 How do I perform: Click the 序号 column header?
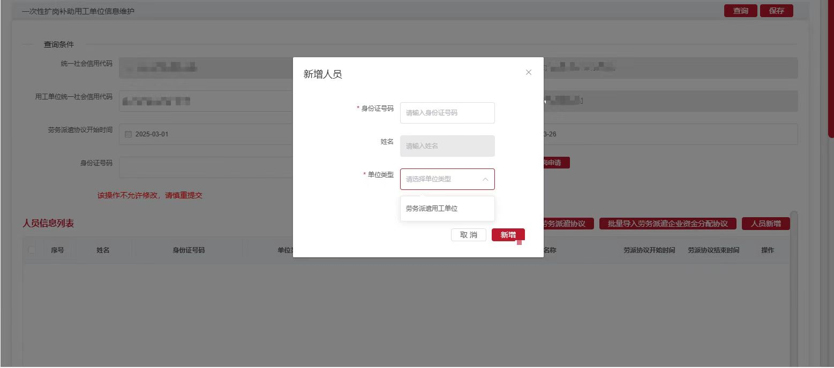click(57, 249)
